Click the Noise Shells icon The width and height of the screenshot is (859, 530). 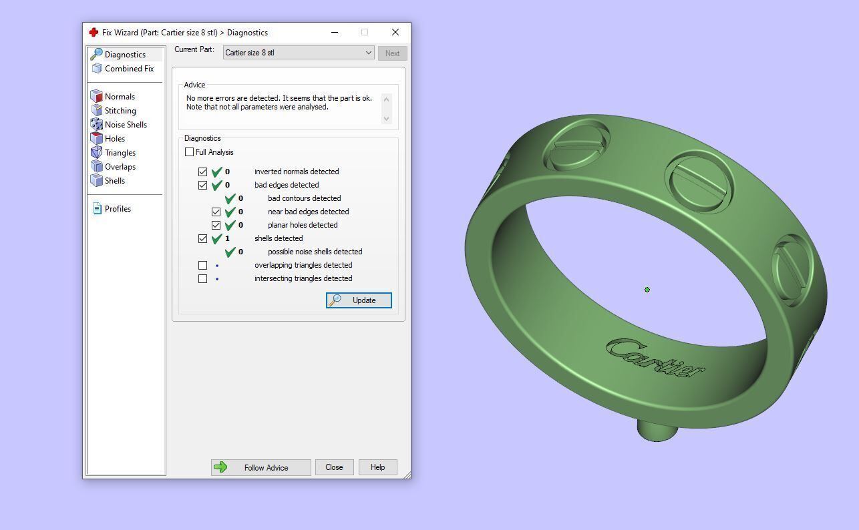(97, 124)
